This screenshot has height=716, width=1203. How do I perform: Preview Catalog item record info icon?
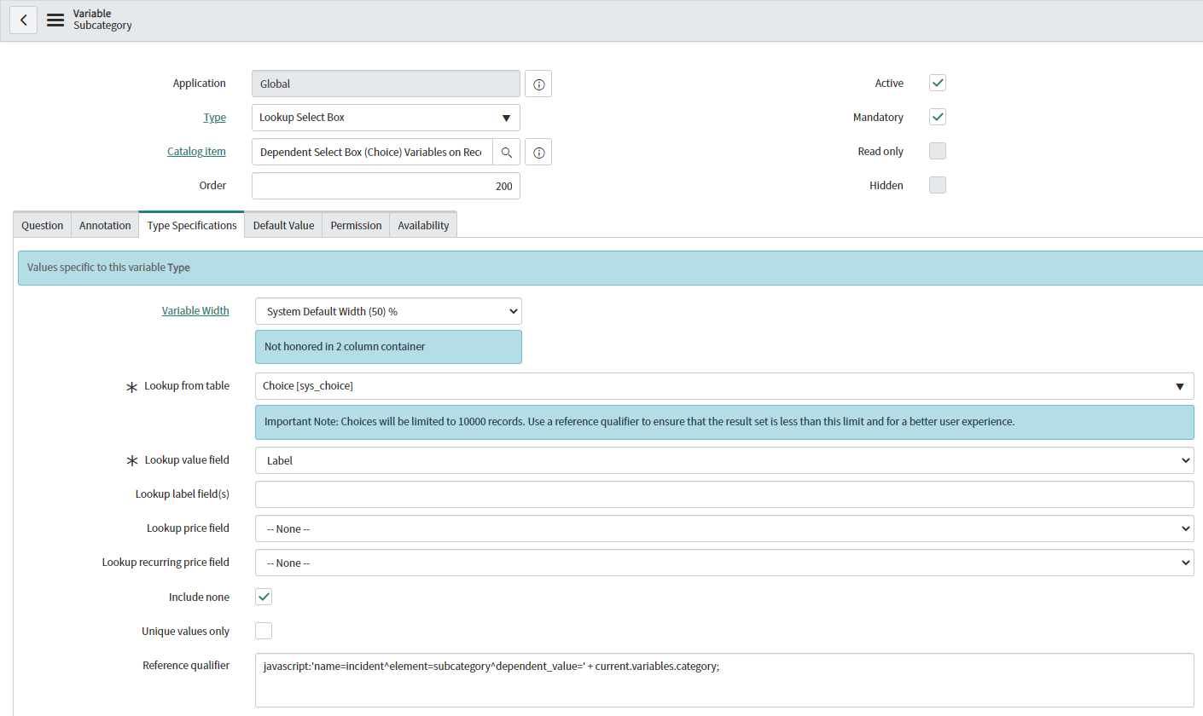pos(538,153)
